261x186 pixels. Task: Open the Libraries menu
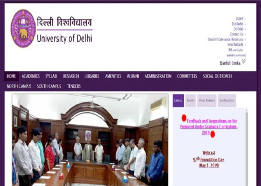[x=92, y=76]
